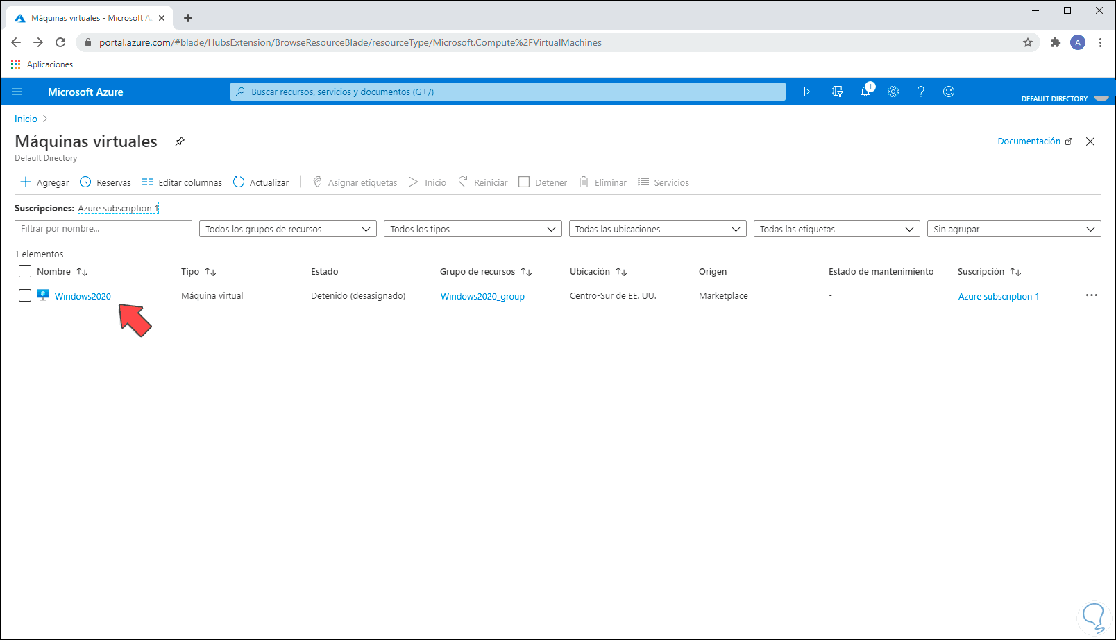Open the Windows2020 virtual machine
Viewport: 1116px width, 640px height.
point(83,296)
